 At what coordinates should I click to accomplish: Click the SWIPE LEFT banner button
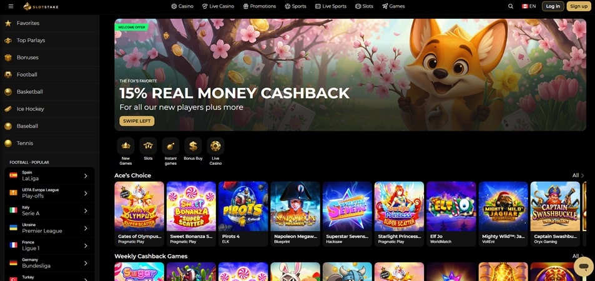tap(137, 121)
